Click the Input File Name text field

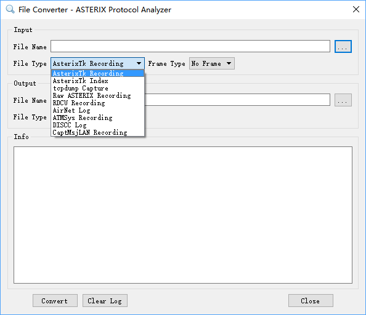tap(190, 46)
